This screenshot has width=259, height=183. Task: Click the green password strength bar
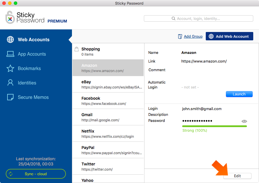214,126
